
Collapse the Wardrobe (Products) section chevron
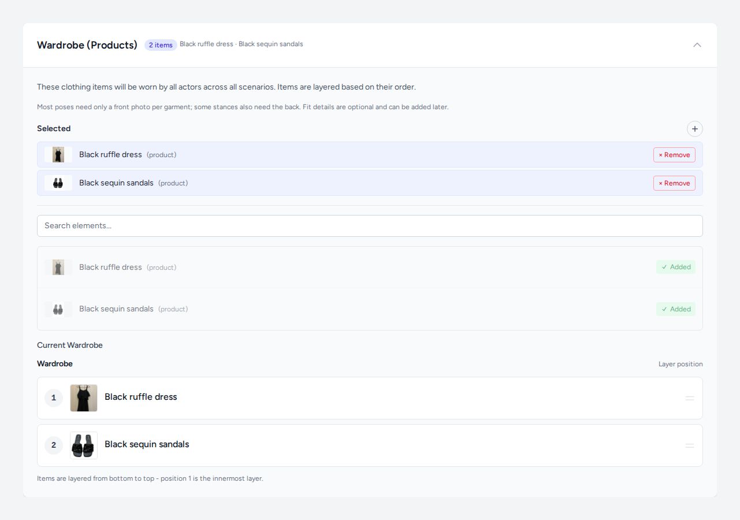click(x=697, y=45)
